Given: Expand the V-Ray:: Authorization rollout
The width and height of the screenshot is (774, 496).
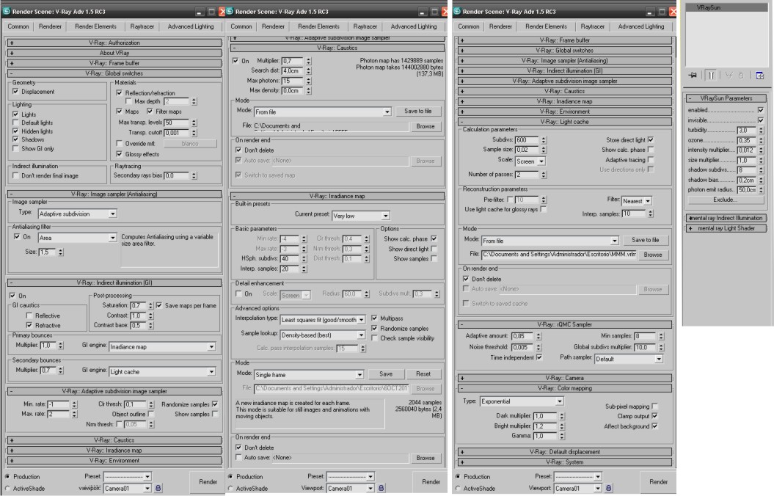Looking at the screenshot, I should (x=114, y=43).
